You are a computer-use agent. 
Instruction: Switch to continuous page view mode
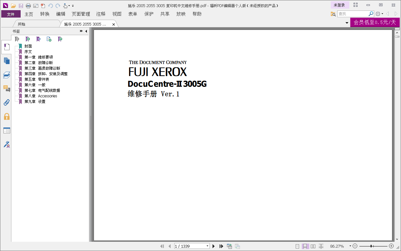click(305, 246)
